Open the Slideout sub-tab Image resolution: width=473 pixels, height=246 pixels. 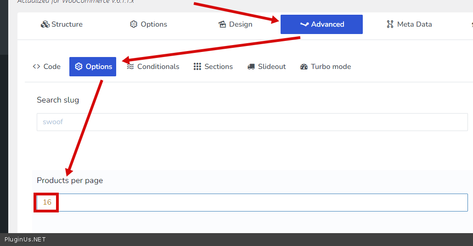tap(271, 67)
